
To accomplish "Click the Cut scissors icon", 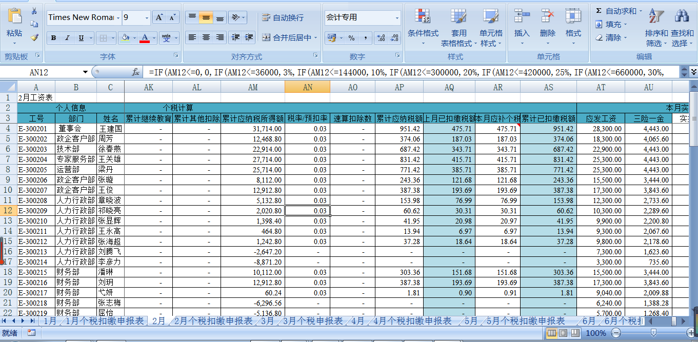I will tap(34, 11).
